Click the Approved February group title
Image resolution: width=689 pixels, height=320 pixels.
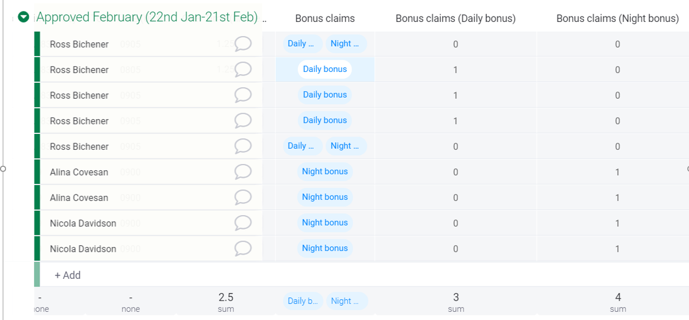point(147,17)
